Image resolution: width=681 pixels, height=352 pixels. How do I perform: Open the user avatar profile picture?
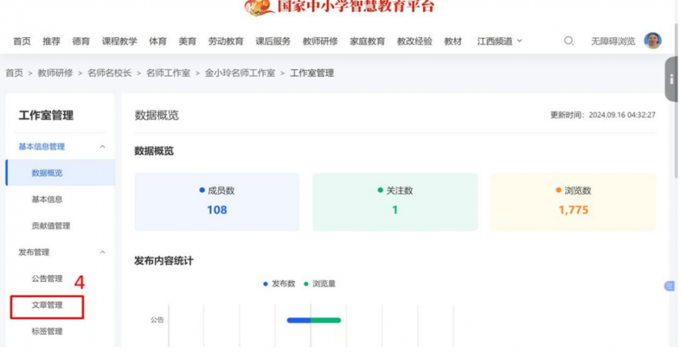click(x=652, y=41)
